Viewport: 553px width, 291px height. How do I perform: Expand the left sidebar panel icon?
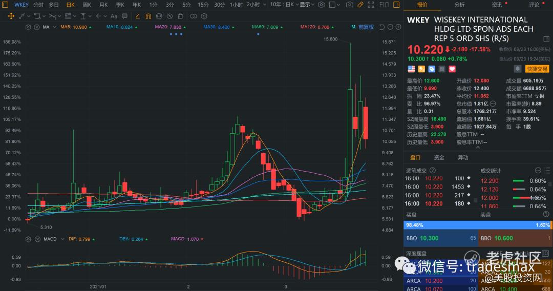[5, 5]
